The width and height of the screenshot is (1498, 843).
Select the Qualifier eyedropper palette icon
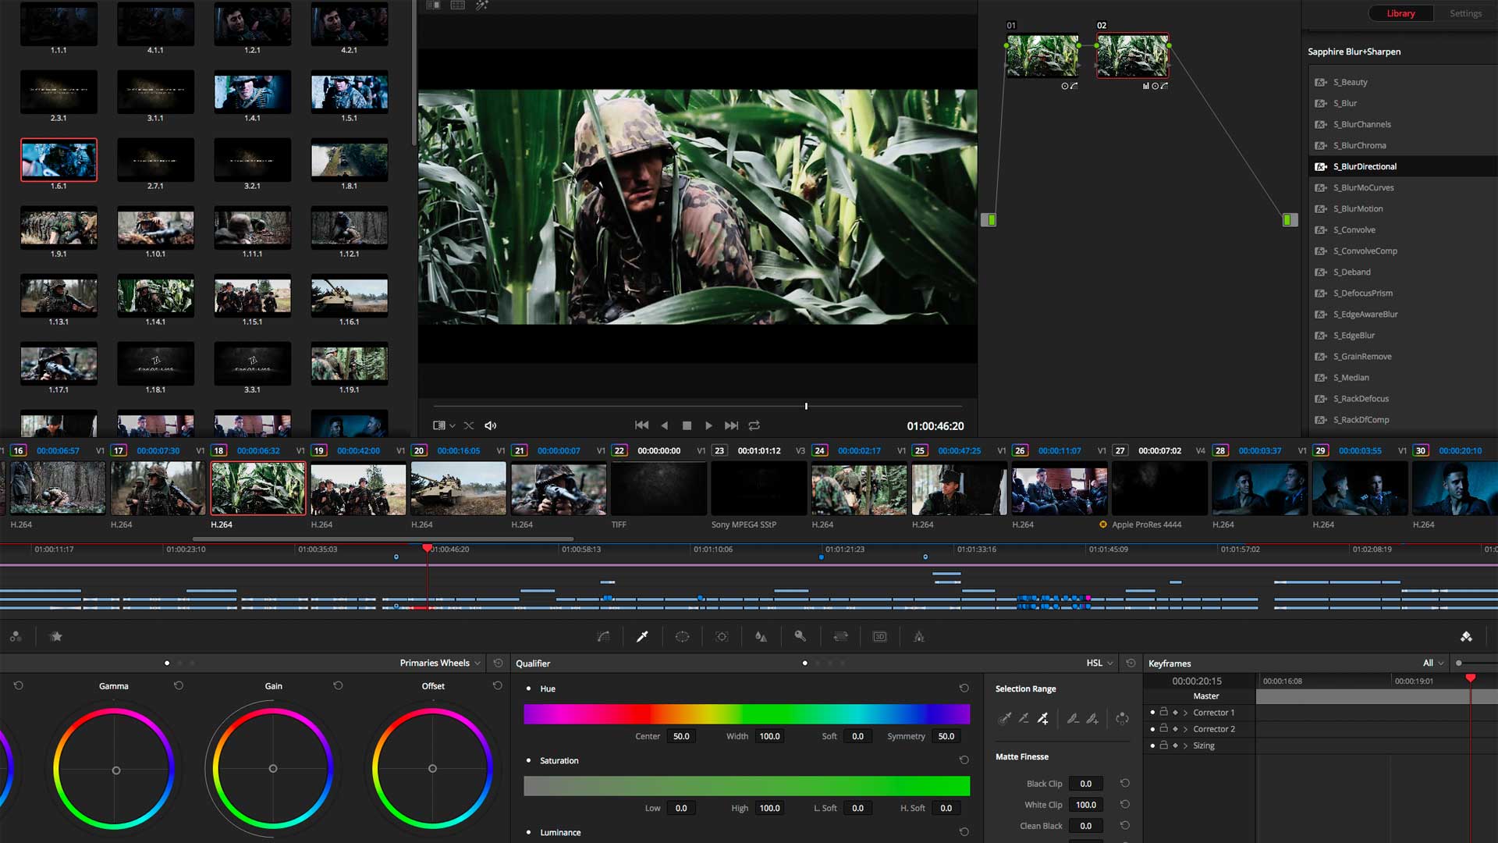tap(642, 637)
